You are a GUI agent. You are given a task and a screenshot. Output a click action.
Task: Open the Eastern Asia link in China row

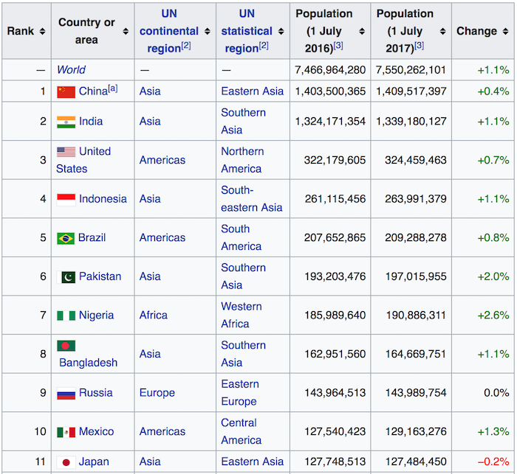coord(253,91)
